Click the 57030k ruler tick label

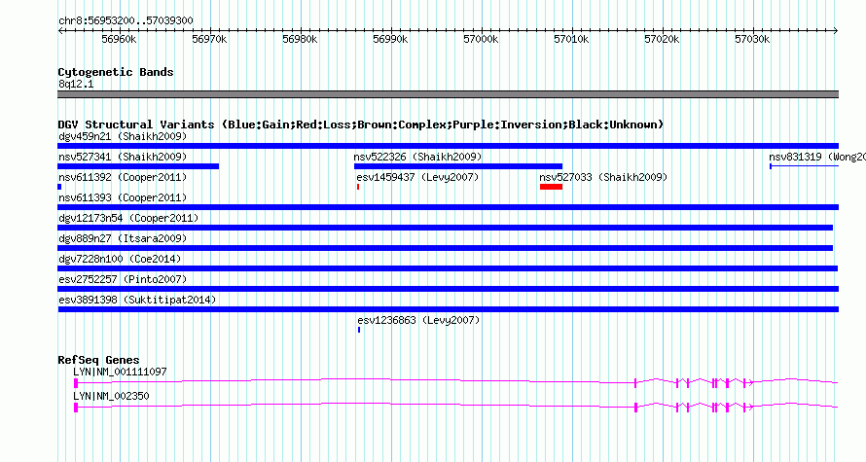click(x=753, y=40)
